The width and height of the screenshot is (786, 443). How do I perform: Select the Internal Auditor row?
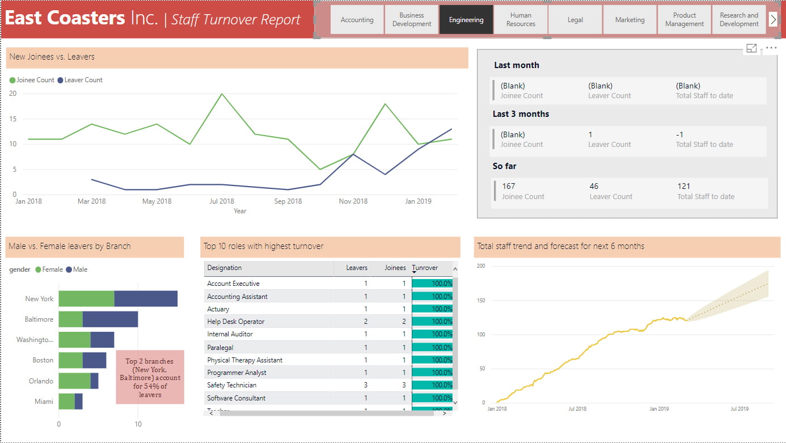328,334
